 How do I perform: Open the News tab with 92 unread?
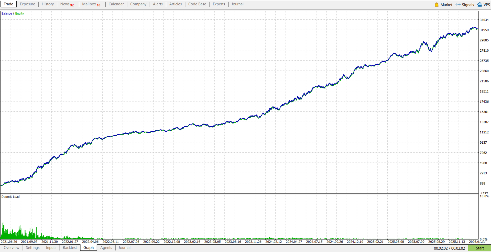click(x=67, y=4)
